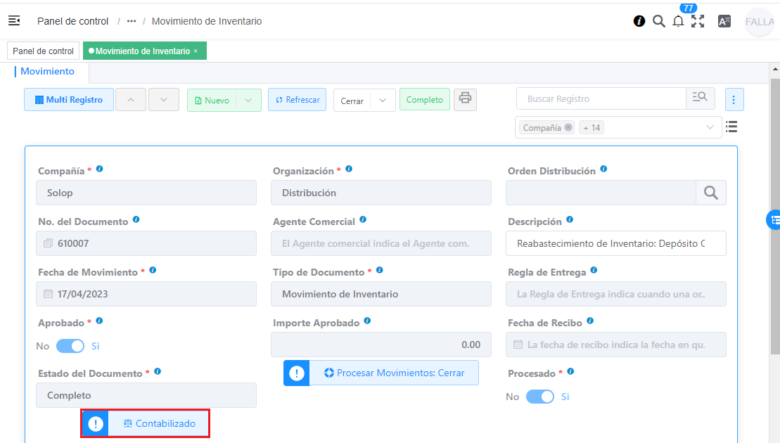Focus the Buscar Registro search field
Viewport: 780px width, 443px height.
[601, 98]
